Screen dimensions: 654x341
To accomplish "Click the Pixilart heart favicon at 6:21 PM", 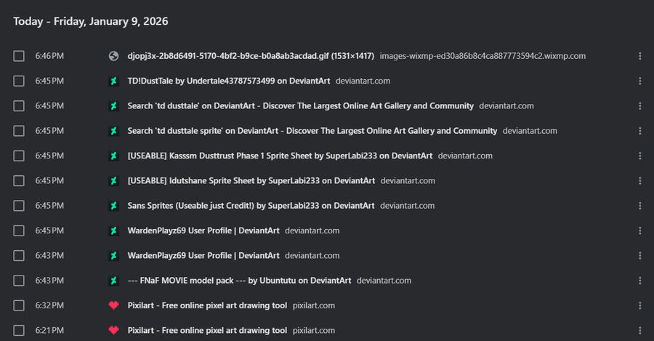I will click(x=113, y=330).
